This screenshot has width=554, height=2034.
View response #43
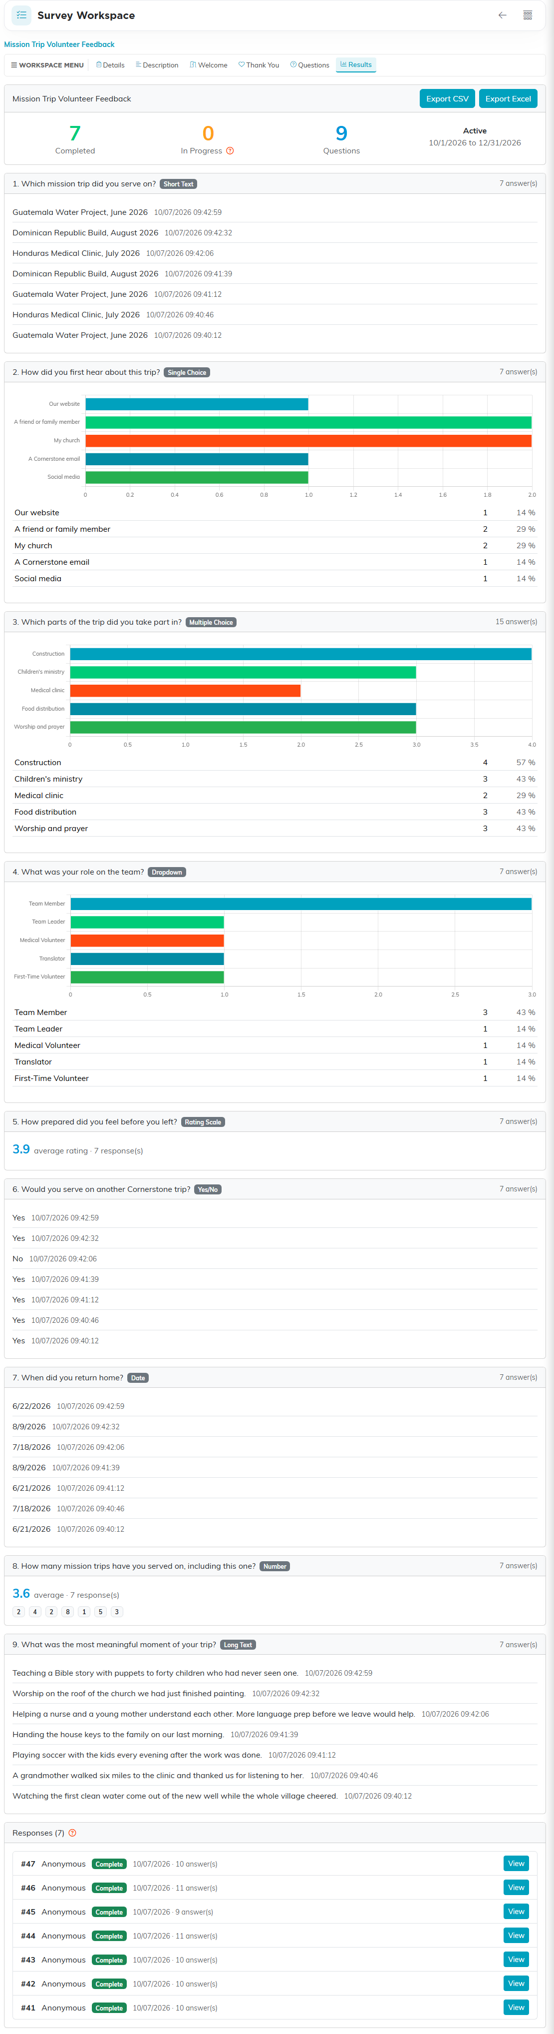pyautogui.click(x=516, y=1959)
